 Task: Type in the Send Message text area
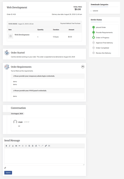coord(44,156)
